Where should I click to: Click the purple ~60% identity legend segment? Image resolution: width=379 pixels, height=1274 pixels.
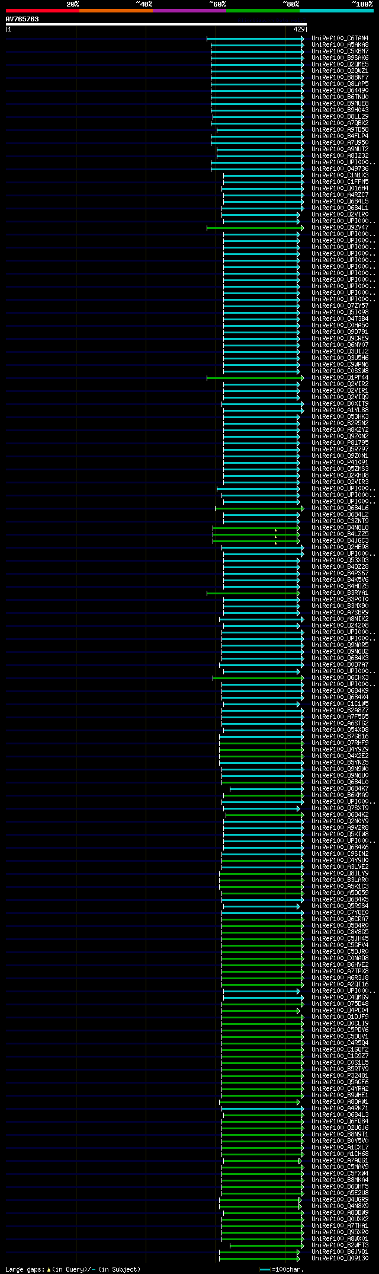click(x=189, y=11)
